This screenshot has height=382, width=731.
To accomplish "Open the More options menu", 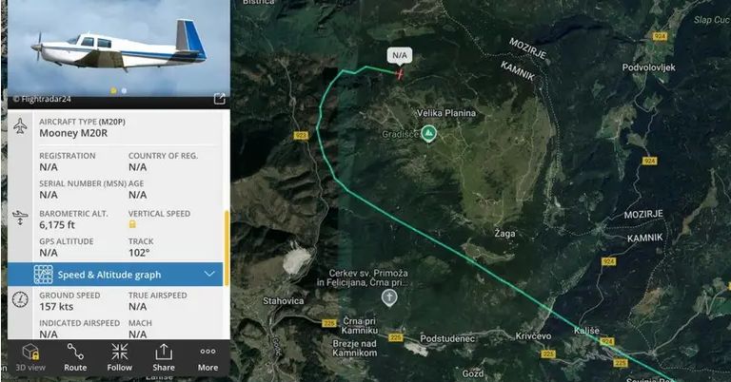I will 207,357.
